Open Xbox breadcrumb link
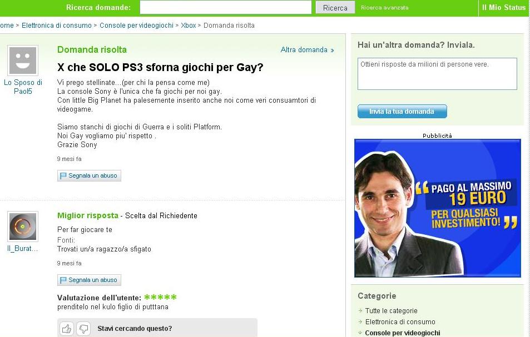 (189, 26)
